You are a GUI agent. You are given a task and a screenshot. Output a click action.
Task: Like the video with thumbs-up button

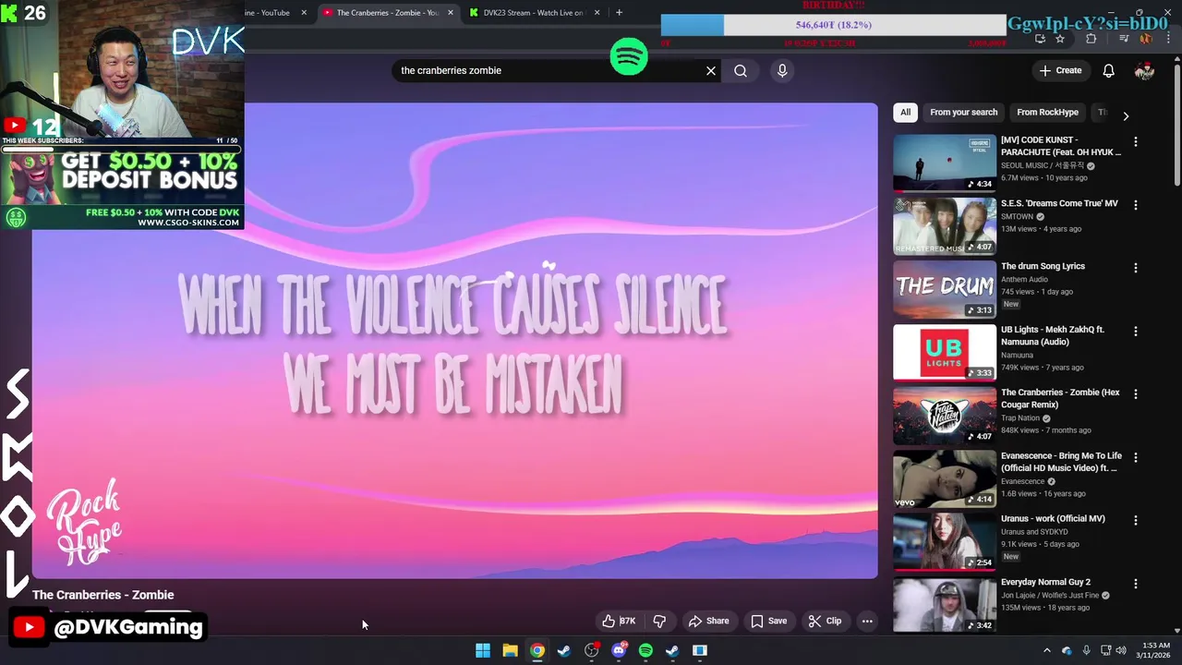(619, 622)
